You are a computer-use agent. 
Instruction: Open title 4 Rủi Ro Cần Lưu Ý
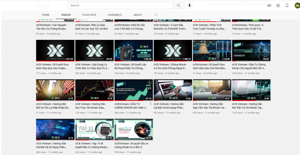click(x=130, y=27)
